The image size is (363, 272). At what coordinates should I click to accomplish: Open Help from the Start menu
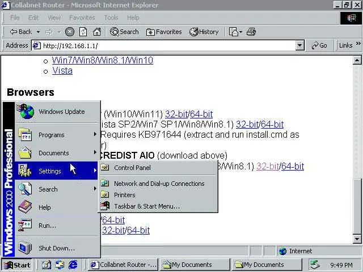pyautogui.click(x=57, y=207)
